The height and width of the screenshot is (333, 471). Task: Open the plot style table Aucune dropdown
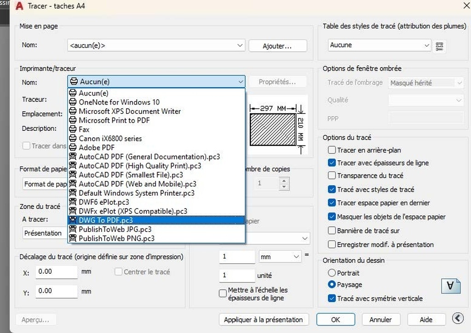tap(379, 45)
